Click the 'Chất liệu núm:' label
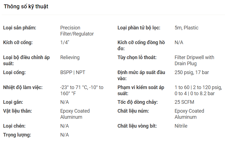Screen dimensions: 225x144 pyautogui.click(x=133, y=111)
